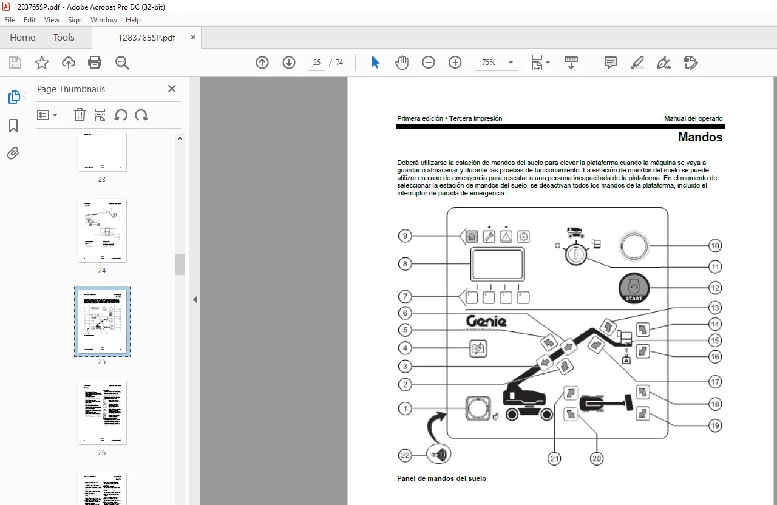Select the highlighter pen tool

pyautogui.click(x=637, y=63)
